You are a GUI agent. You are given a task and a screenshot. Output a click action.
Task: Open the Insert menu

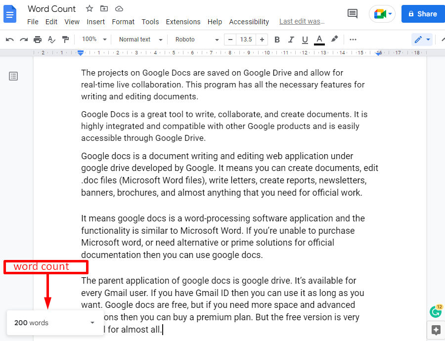pos(95,22)
